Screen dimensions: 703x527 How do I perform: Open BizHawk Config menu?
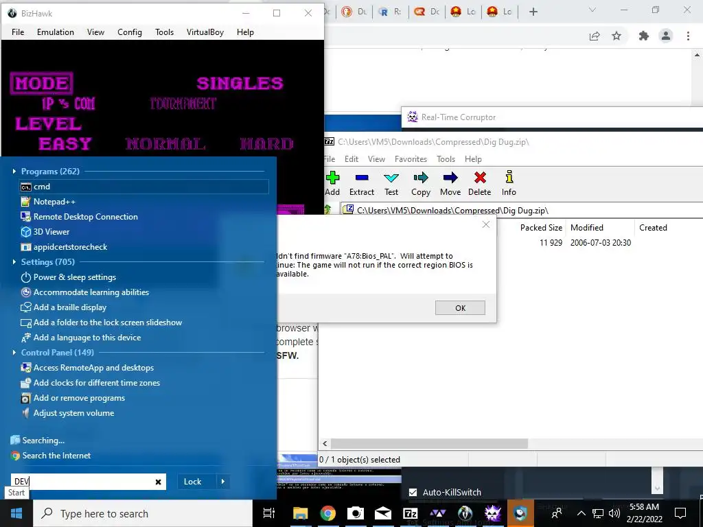(x=130, y=32)
